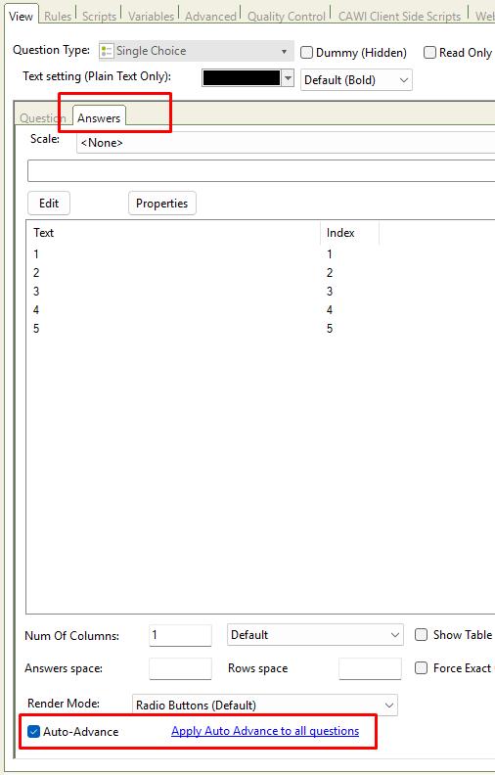
Task: Click the Edit answers button
Action: [x=49, y=204]
